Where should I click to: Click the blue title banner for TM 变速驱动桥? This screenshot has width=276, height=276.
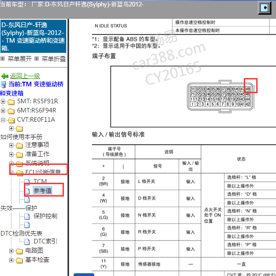click(33, 36)
